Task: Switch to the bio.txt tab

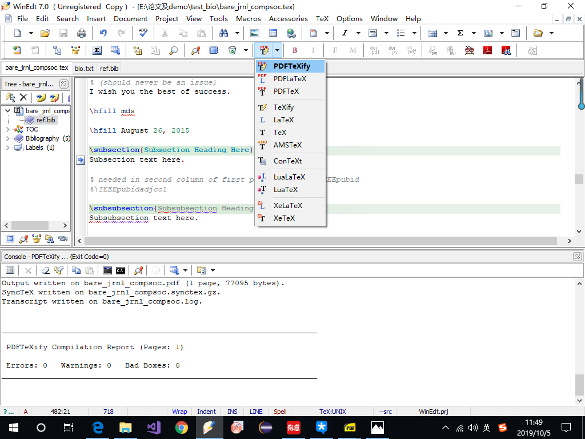Action: [85, 69]
